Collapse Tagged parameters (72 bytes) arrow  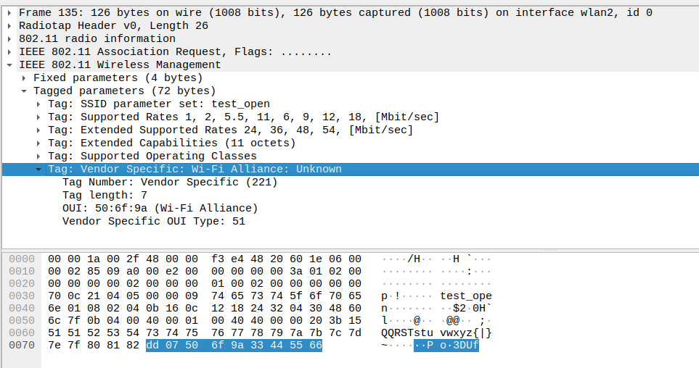click(x=24, y=91)
